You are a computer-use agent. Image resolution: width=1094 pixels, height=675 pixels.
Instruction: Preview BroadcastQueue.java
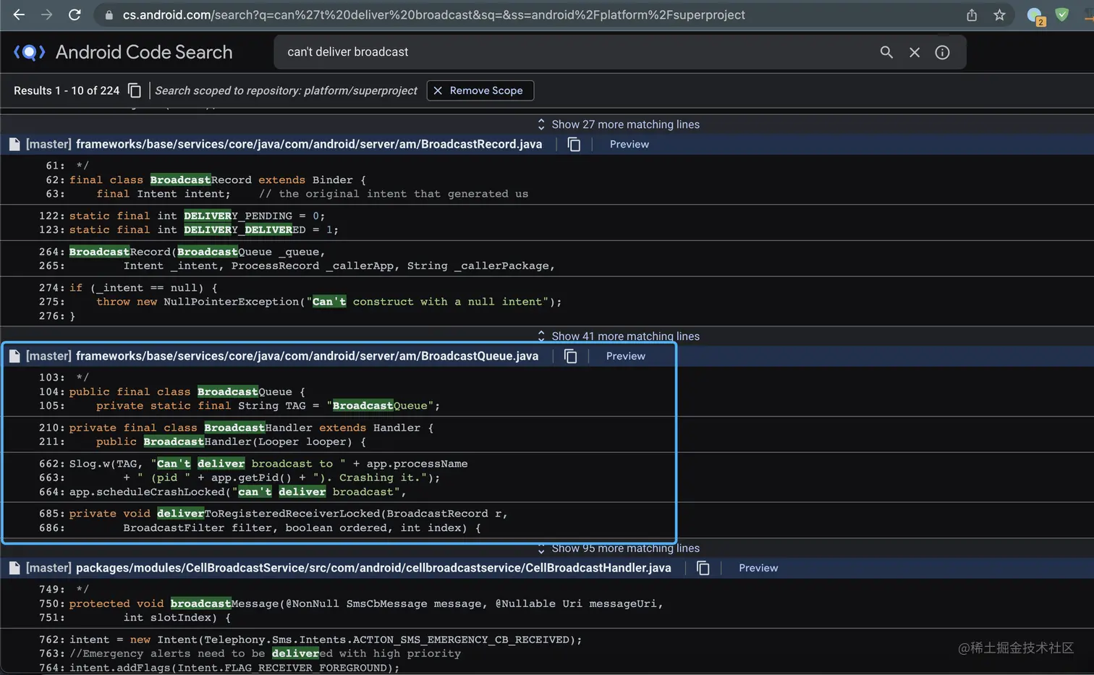626,356
